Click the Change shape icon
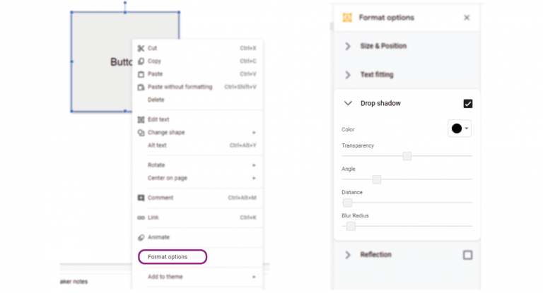This screenshot has height=293, width=543. [141, 133]
